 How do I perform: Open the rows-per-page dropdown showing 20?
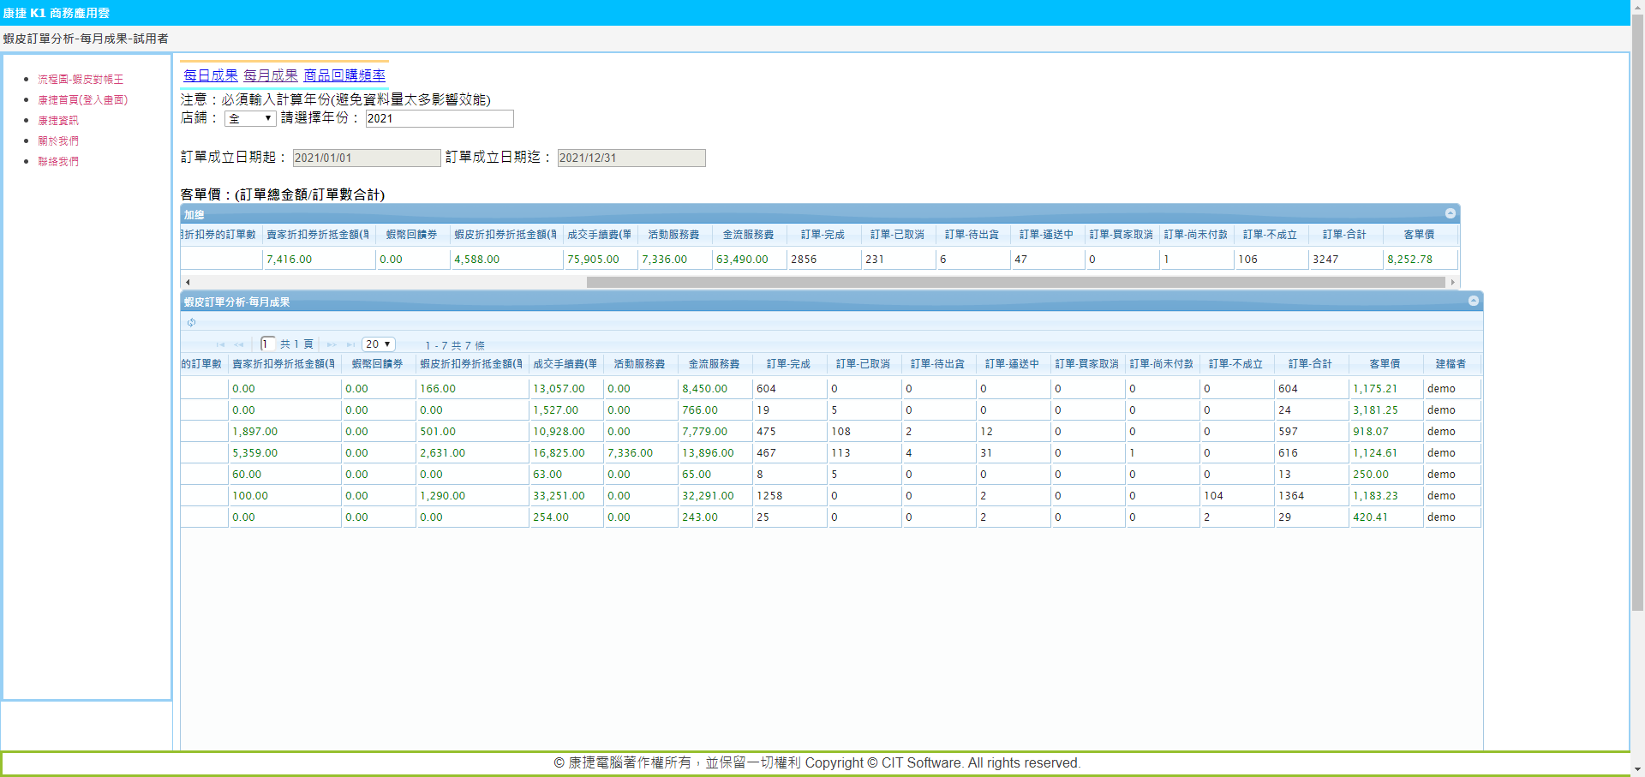[x=378, y=344]
